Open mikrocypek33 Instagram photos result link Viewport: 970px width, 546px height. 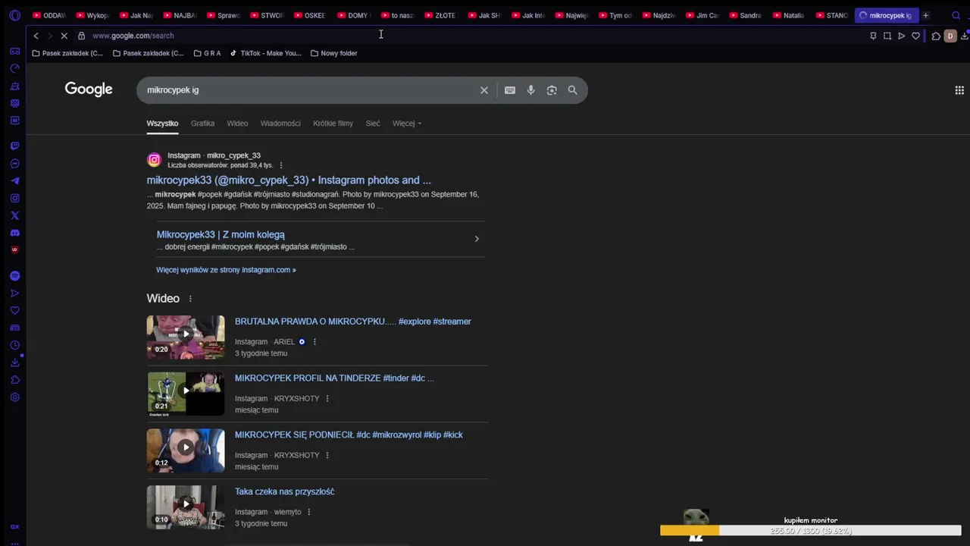(x=289, y=180)
